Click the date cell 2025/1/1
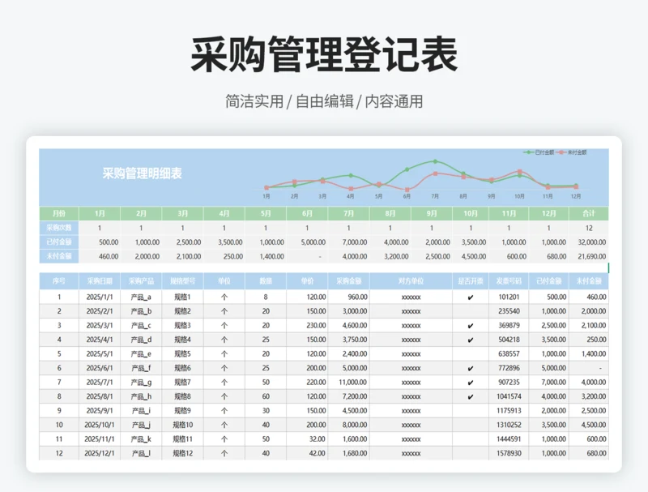 click(x=100, y=297)
